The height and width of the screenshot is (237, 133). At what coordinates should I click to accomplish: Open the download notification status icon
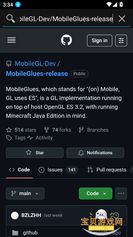[x=18, y=4]
